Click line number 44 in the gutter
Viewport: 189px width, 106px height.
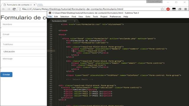tap(51, 87)
